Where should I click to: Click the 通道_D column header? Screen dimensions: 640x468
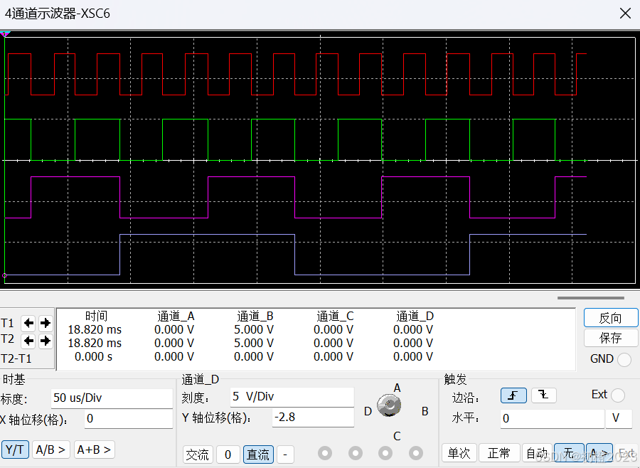tap(415, 316)
